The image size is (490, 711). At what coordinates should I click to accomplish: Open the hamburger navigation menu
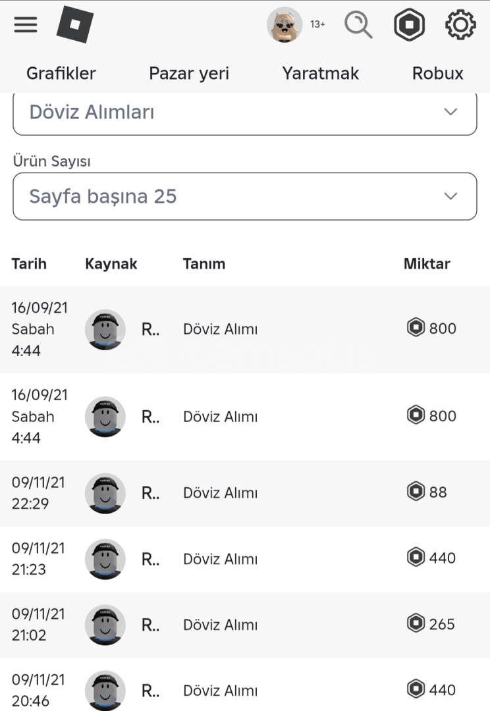coord(26,25)
